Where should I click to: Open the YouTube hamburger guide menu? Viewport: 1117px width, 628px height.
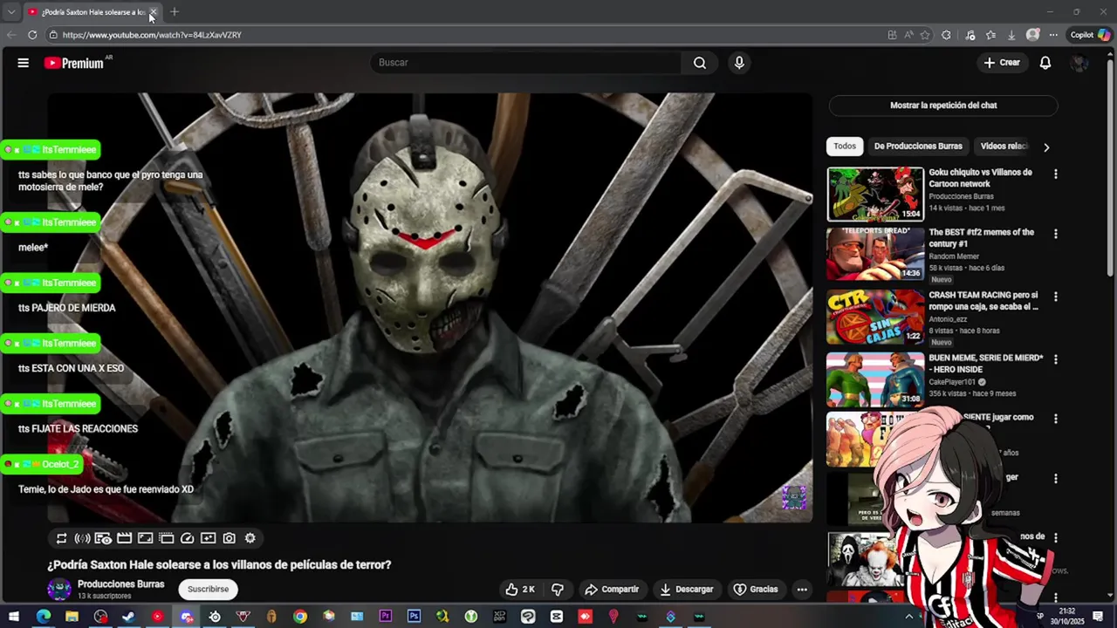[24, 63]
